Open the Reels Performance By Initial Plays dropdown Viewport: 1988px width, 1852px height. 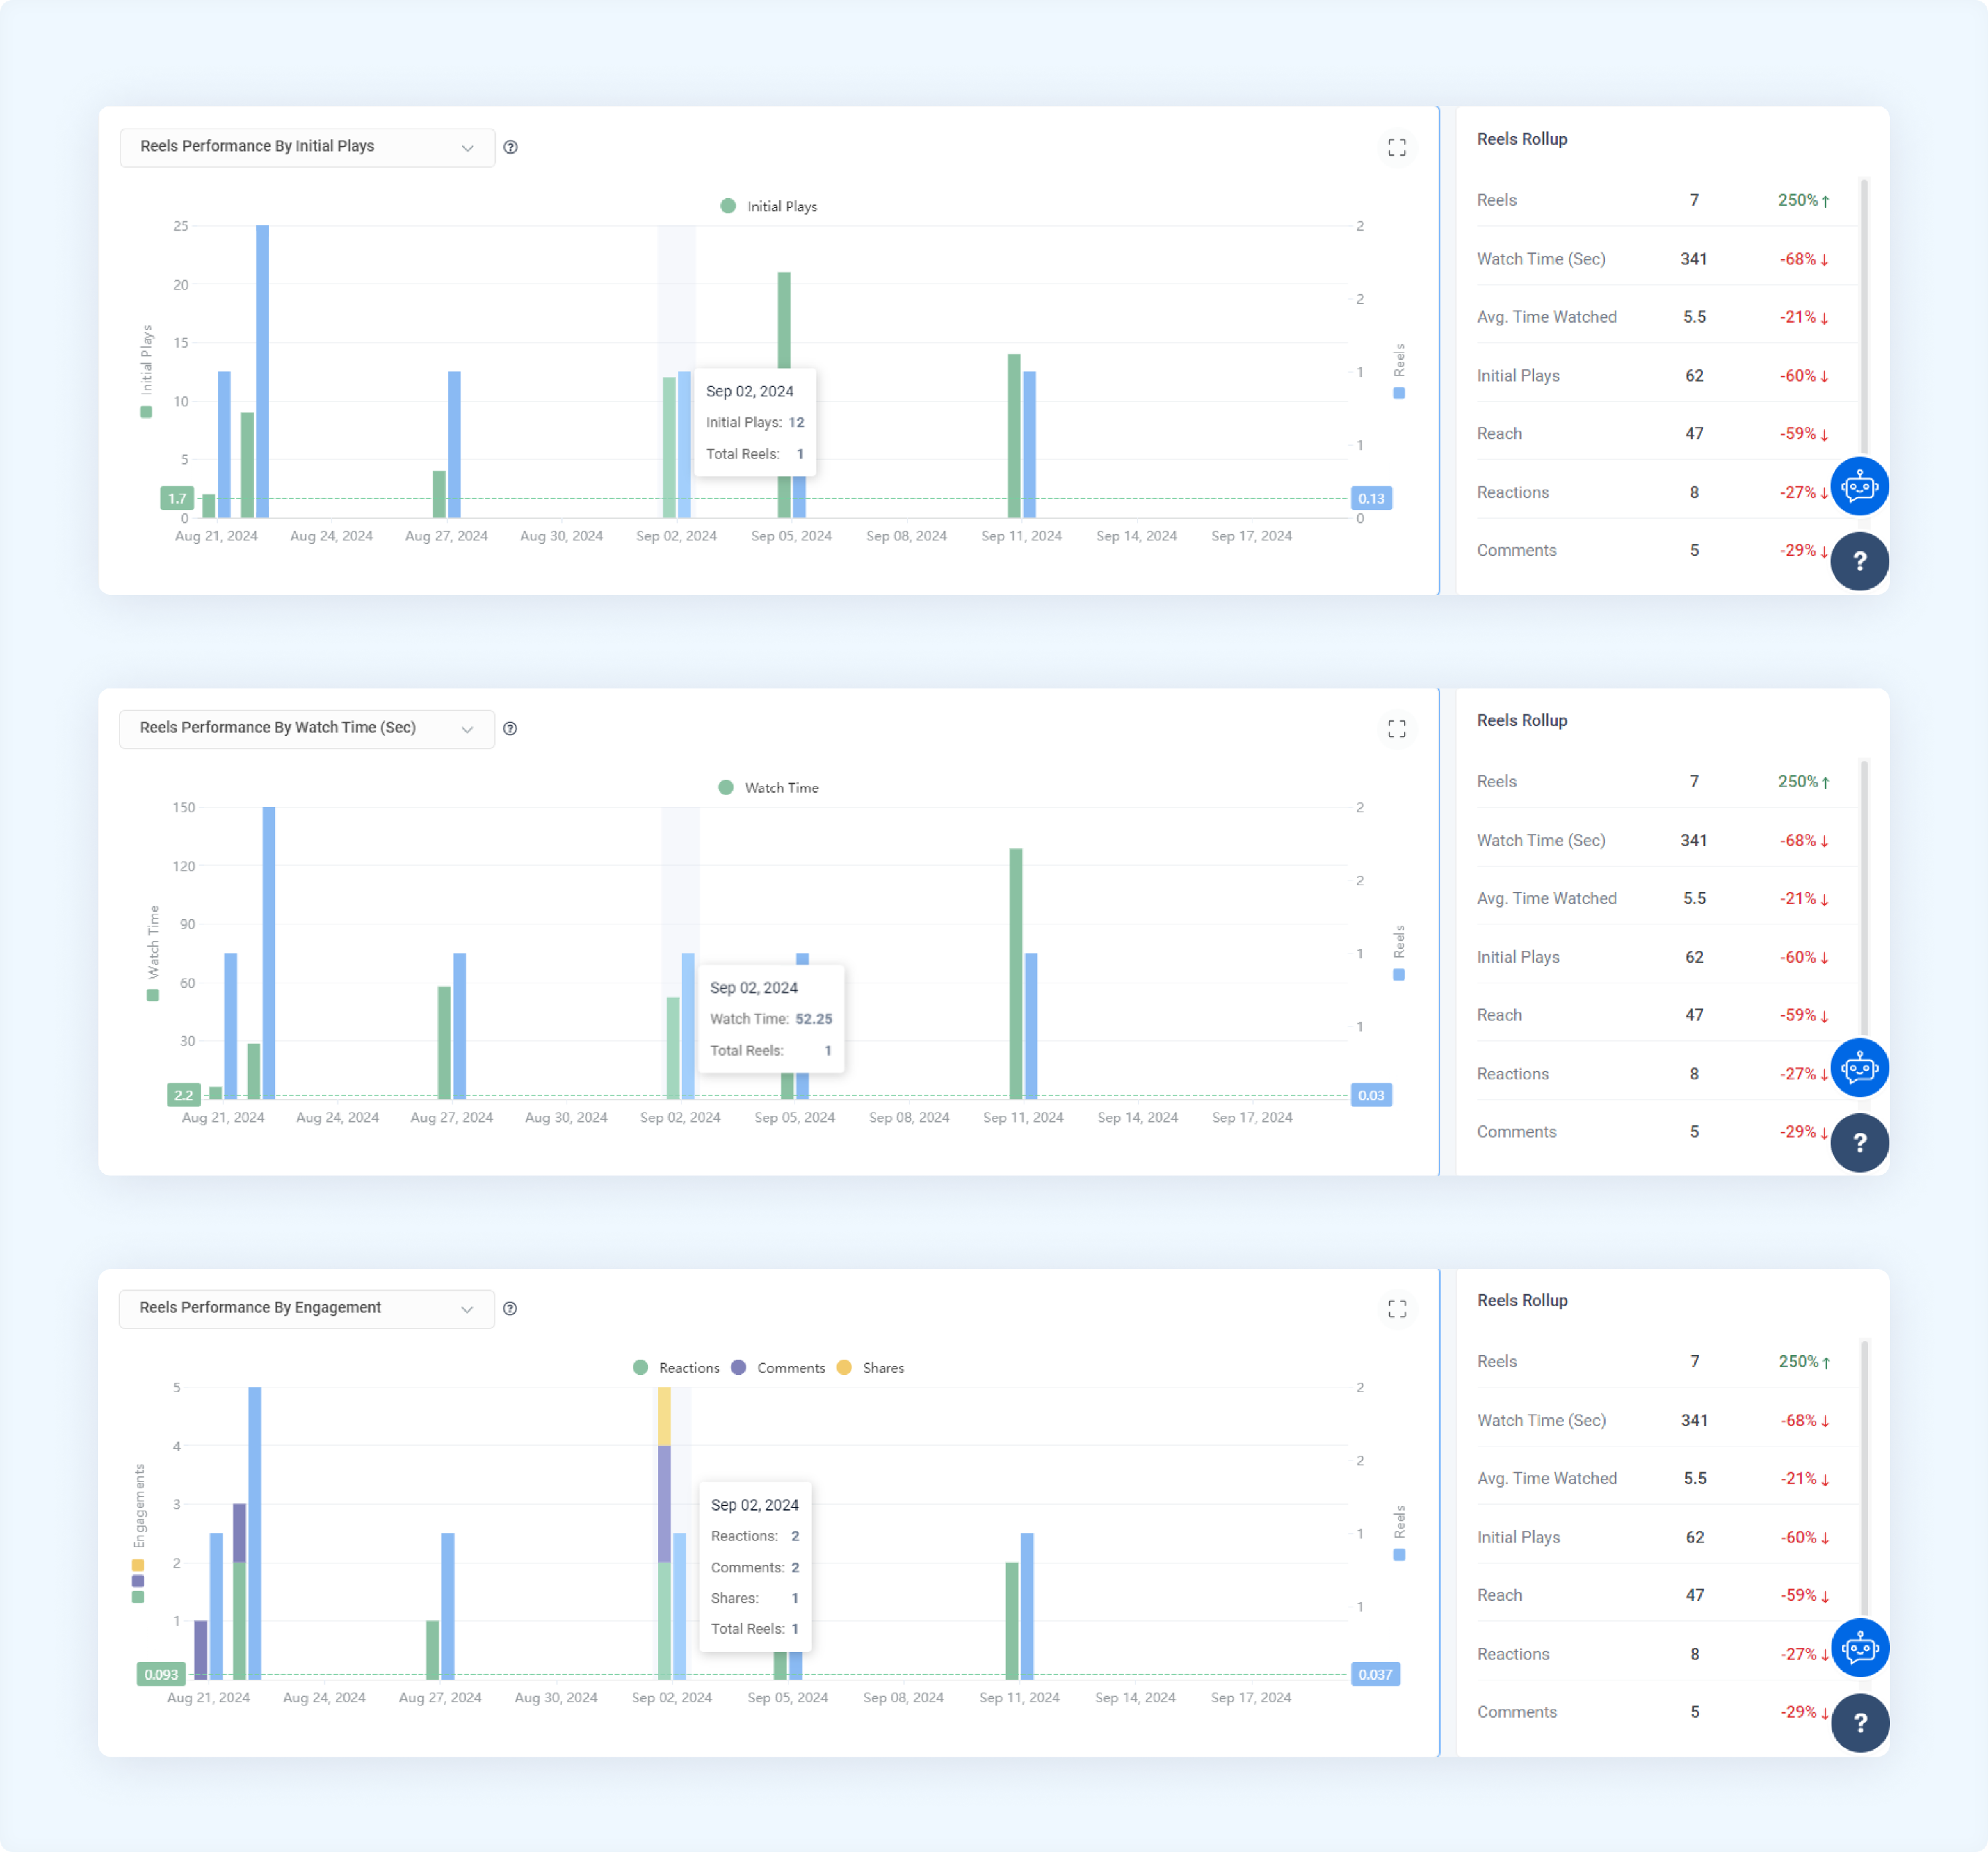[307, 147]
